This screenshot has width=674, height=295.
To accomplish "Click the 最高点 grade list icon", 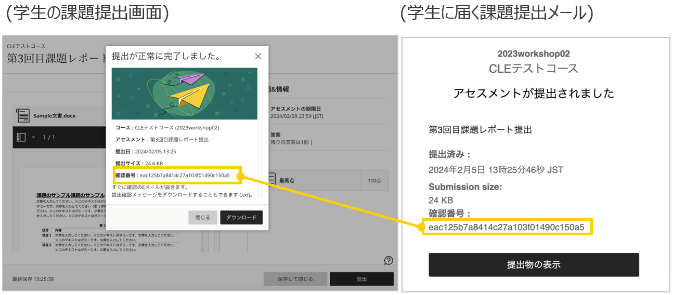I will (x=270, y=180).
